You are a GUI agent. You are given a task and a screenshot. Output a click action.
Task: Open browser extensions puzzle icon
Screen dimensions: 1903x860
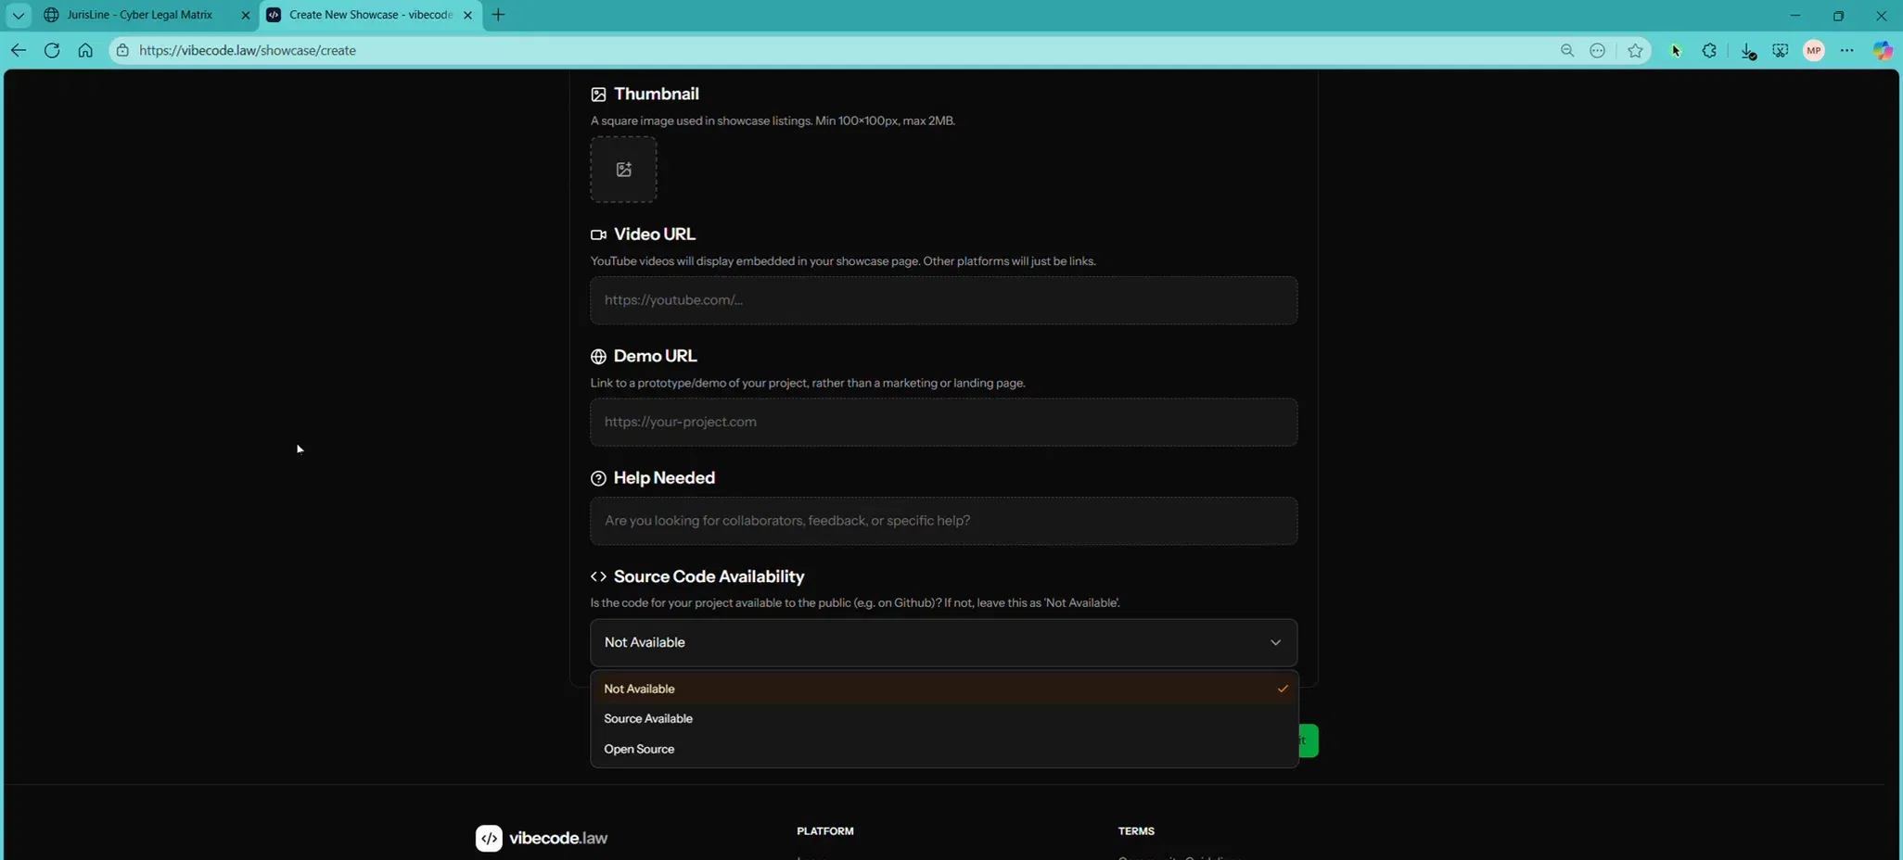pos(1709,51)
